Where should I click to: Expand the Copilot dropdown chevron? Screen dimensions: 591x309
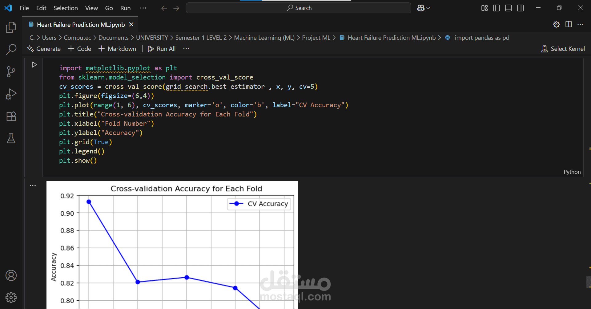pos(428,8)
